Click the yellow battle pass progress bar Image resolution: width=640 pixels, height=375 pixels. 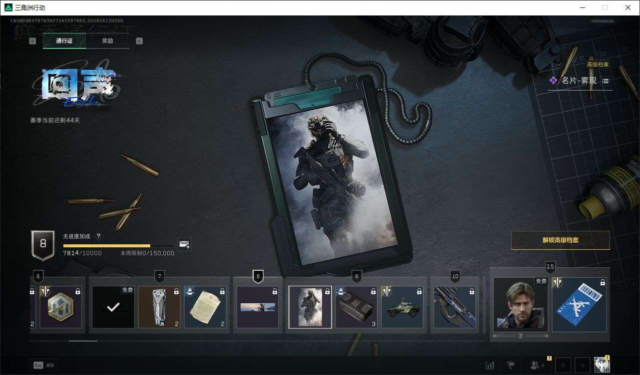pyautogui.click(x=119, y=246)
